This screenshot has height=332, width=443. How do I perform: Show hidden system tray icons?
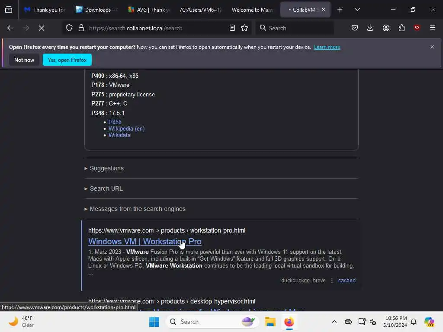[x=334, y=322]
